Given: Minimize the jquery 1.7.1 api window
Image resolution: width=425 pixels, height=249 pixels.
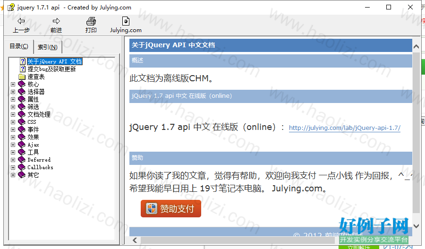Looking at the screenshot, I should coord(367,8).
